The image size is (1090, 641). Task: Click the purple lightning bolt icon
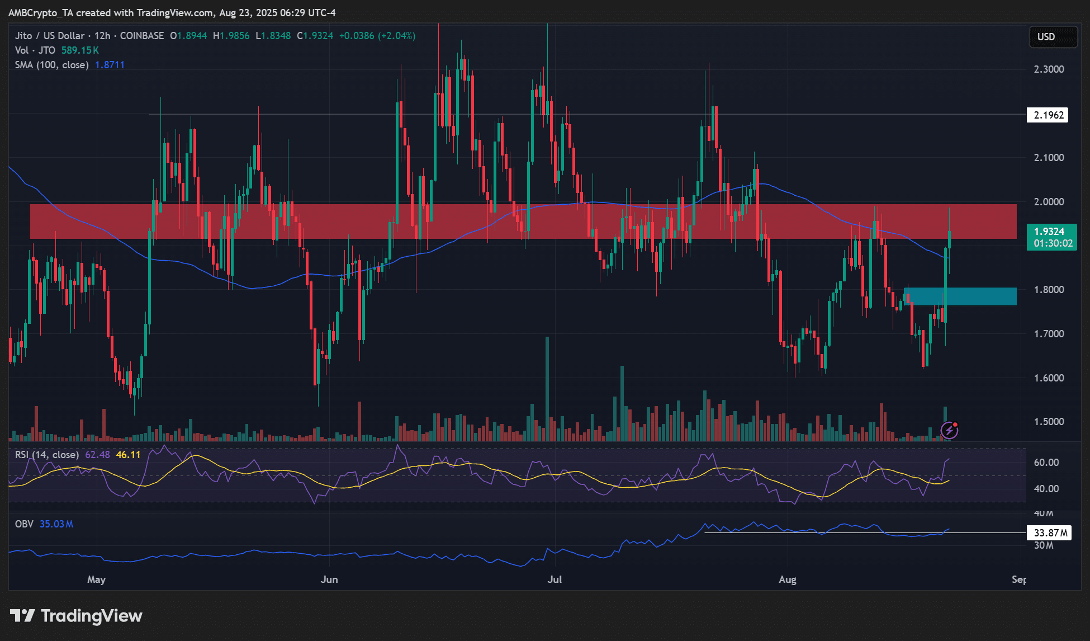pyautogui.click(x=949, y=430)
